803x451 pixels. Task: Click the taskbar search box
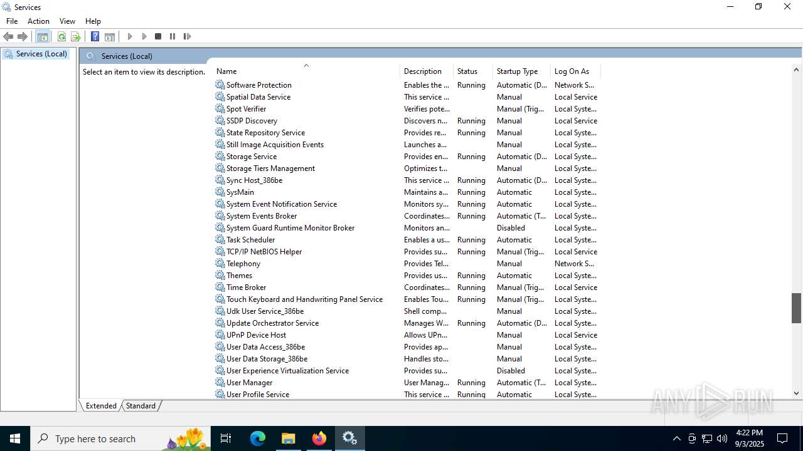point(120,438)
